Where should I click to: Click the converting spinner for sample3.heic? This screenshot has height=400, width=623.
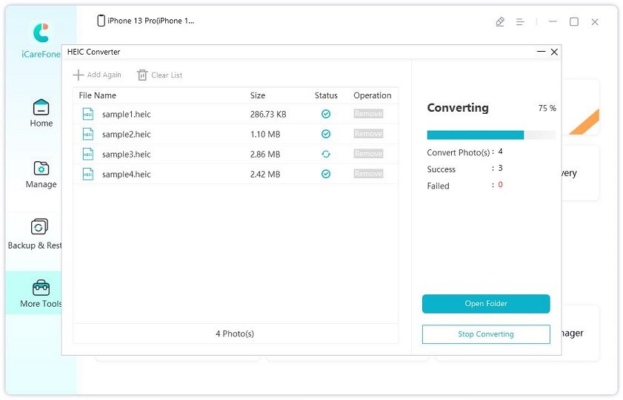pyautogui.click(x=326, y=154)
